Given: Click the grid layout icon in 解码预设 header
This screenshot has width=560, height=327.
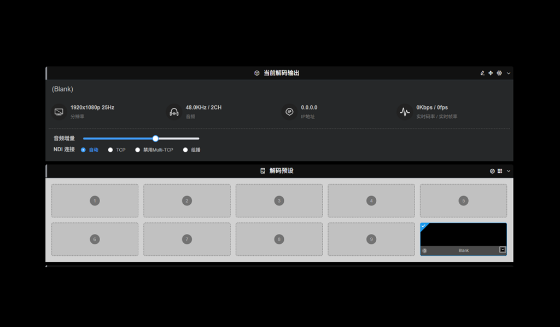Looking at the screenshot, I should [x=500, y=171].
